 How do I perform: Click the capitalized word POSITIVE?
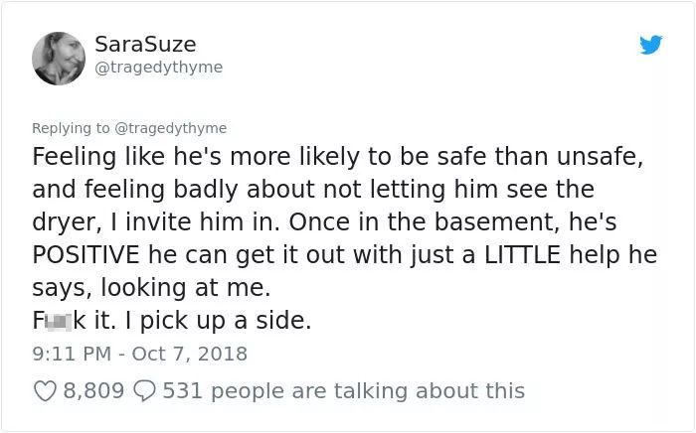(86, 255)
